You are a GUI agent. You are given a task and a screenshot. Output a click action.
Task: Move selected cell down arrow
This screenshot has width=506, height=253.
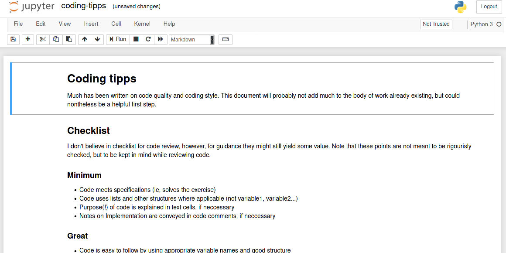pos(97,39)
